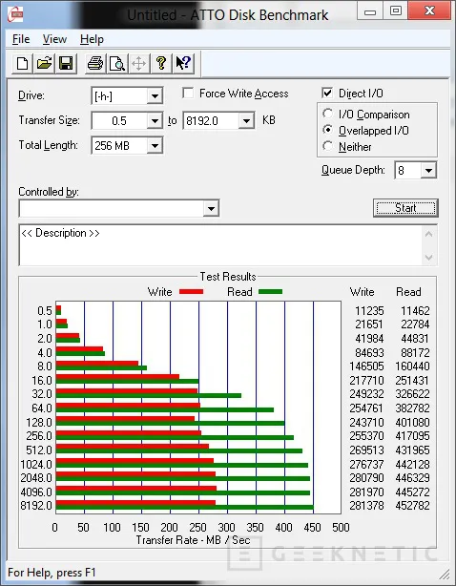Enable Force Write Access checkbox
456x586 pixels.
188,94
